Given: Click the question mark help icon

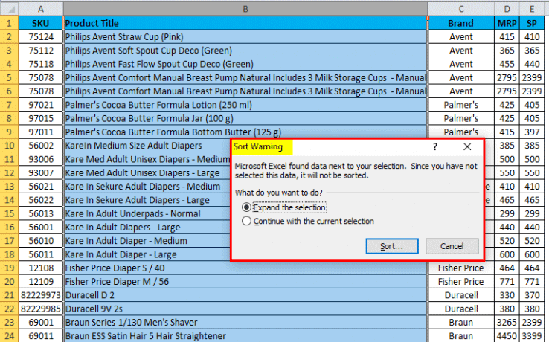Looking at the screenshot, I should [x=435, y=147].
